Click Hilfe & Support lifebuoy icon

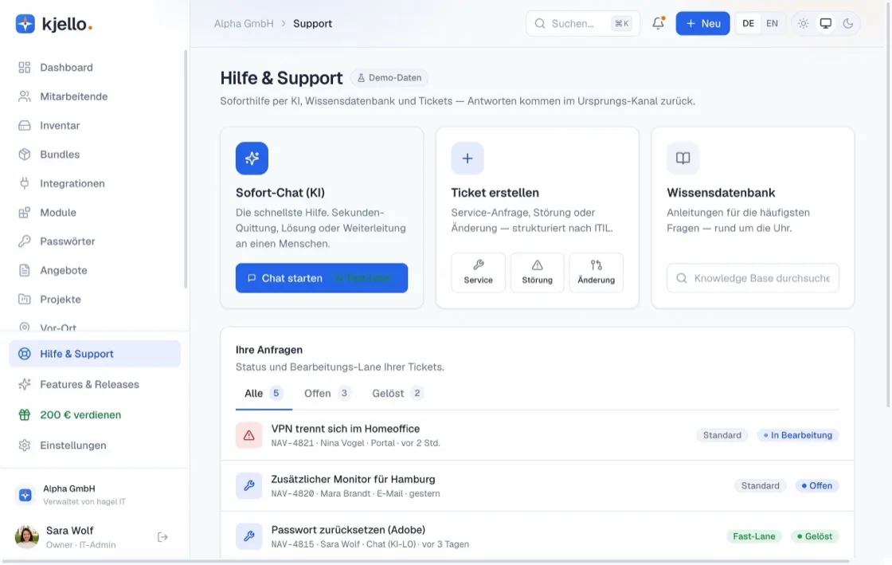point(25,354)
